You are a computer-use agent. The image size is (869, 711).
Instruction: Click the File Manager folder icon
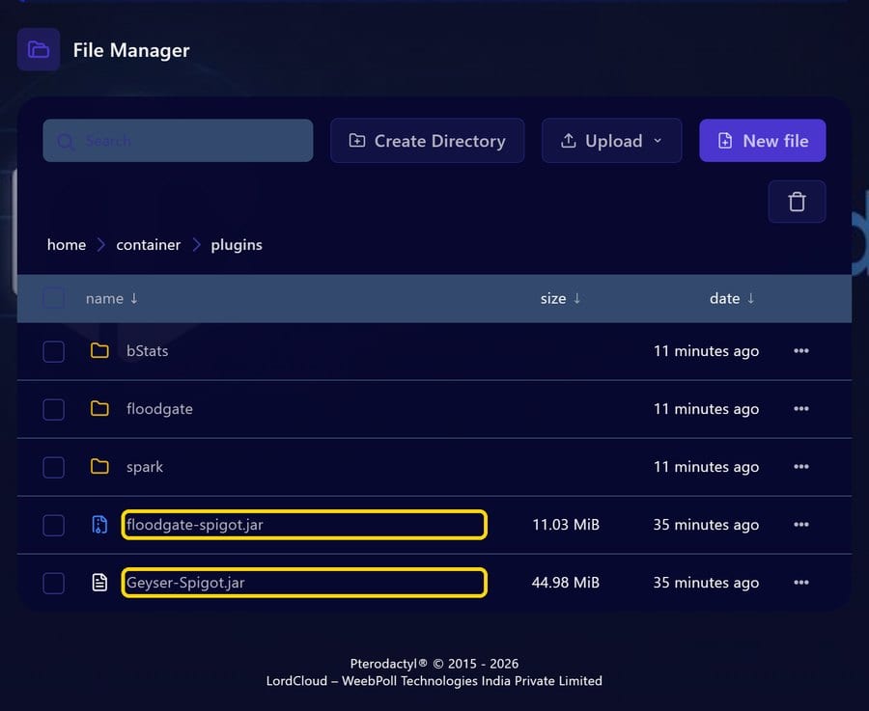pyautogui.click(x=39, y=50)
